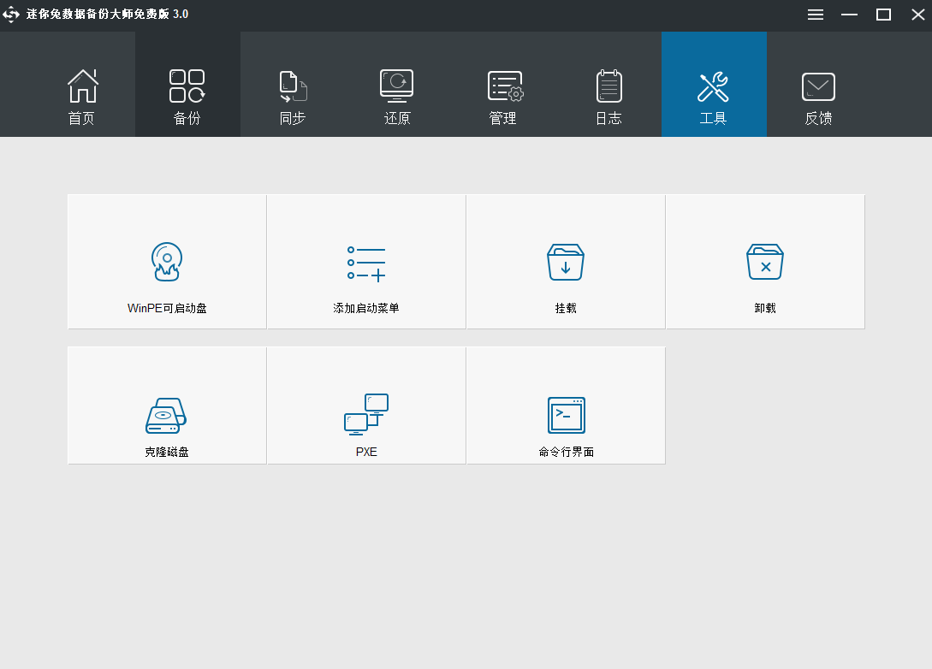Screen dimensions: 932x669
Task: Maximize the application window
Action: click(x=884, y=15)
